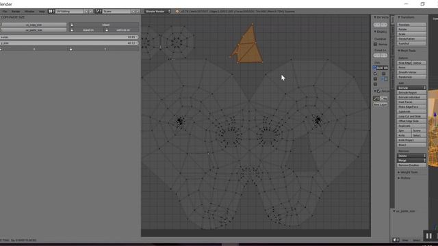
Task: Open the screen layout browse icon
Action: coord(51,12)
